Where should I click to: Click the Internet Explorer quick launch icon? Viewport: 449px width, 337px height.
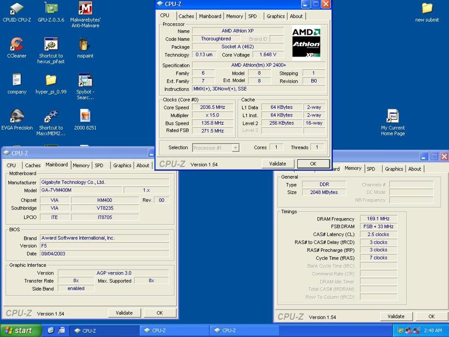51,330
